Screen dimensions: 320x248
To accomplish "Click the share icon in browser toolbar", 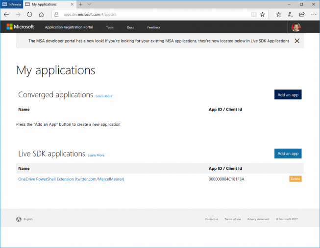I will click(x=302, y=15).
